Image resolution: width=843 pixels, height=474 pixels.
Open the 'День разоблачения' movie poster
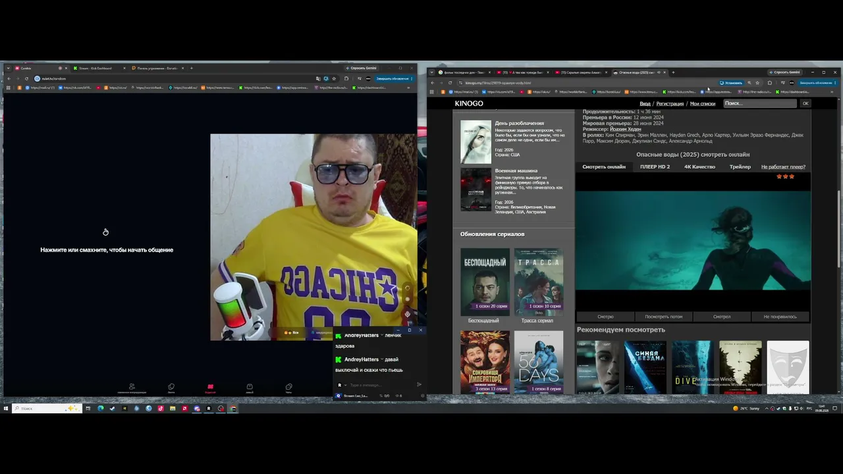click(x=476, y=142)
